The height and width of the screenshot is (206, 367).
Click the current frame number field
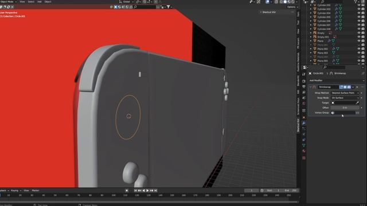pos(251,191)
